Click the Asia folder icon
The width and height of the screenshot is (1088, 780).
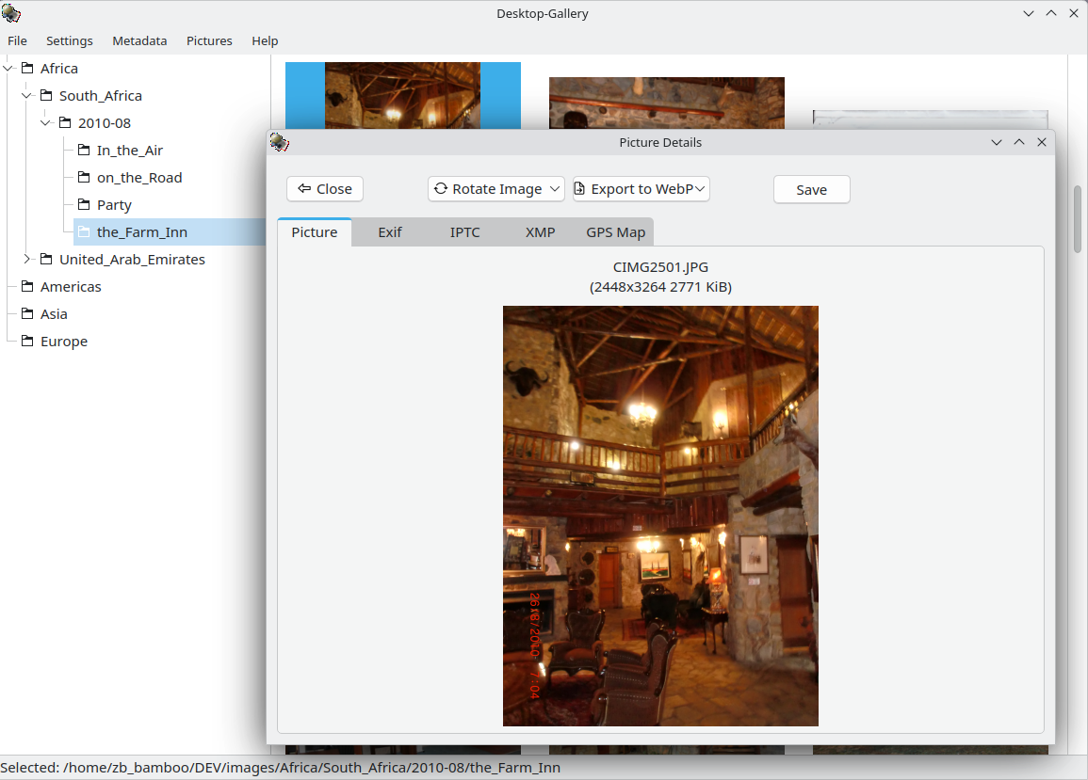click(x=26, y=314)
